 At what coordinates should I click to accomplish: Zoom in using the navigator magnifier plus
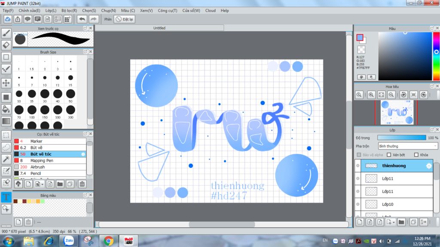371,95
